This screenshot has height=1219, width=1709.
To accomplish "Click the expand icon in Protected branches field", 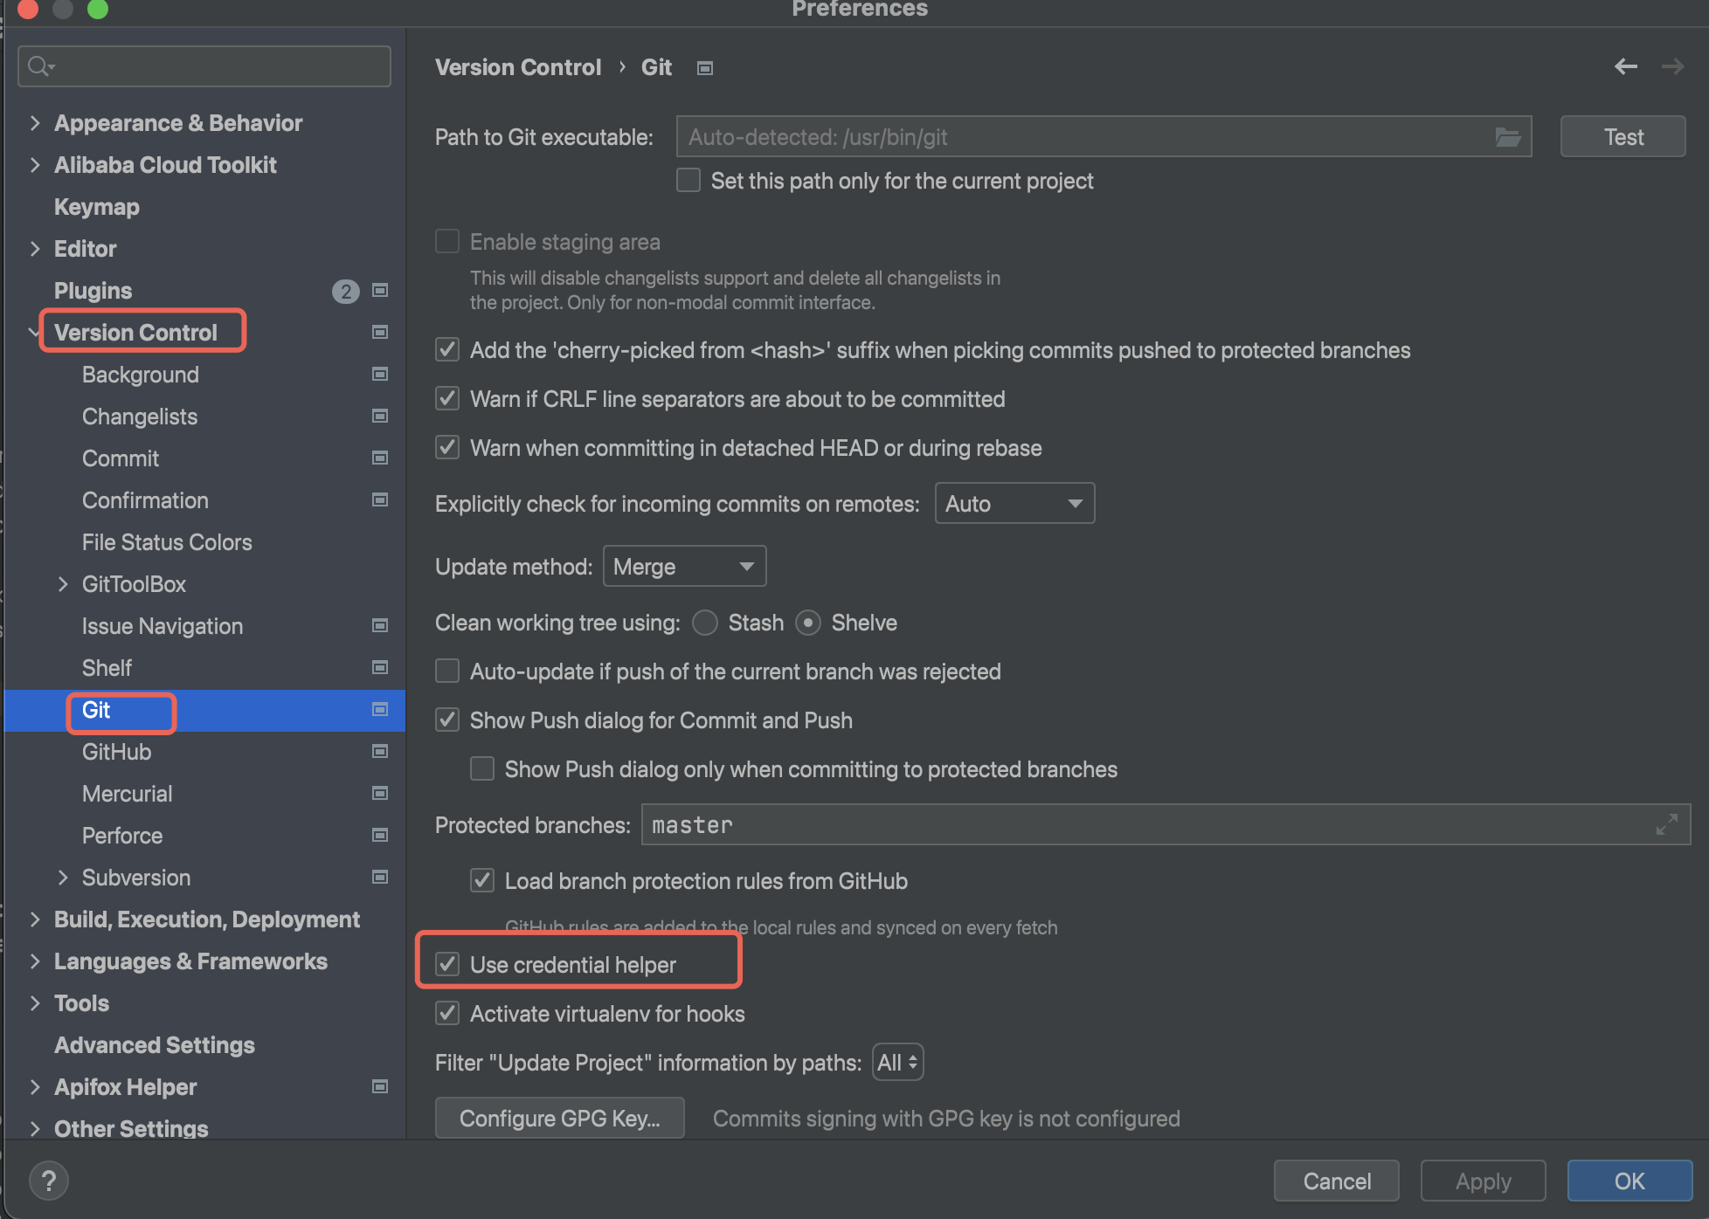I will 1666,824.
